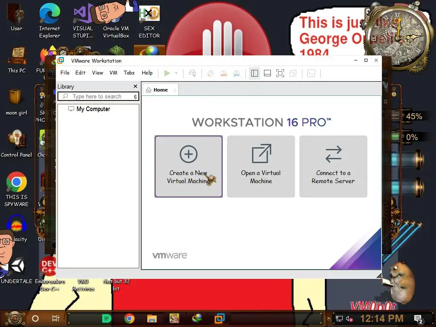Open the Edit menu
The width and height of the screenshot is (436, 327).
click(80, 72)
